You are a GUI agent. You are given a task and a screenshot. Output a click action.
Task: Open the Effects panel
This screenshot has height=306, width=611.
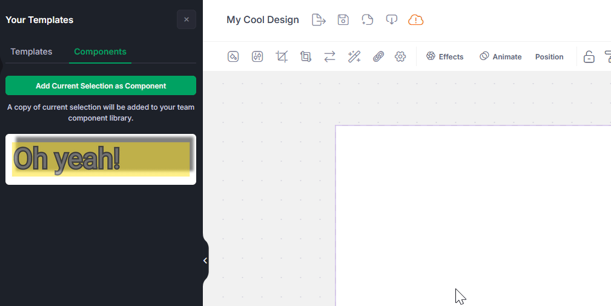(x=445, y=56)
